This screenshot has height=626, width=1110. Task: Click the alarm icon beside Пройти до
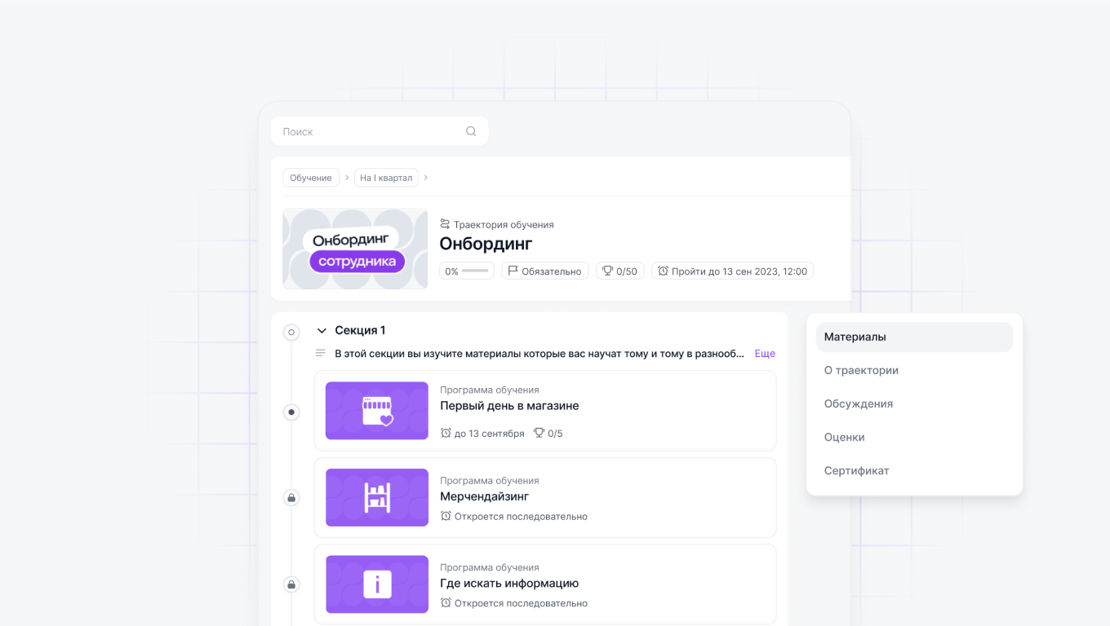tap(663, 271)
